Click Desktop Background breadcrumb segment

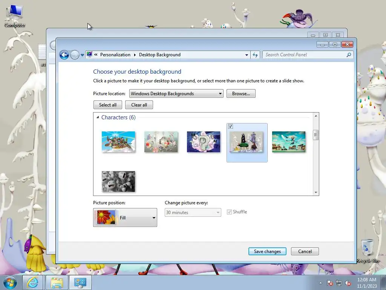160,55
